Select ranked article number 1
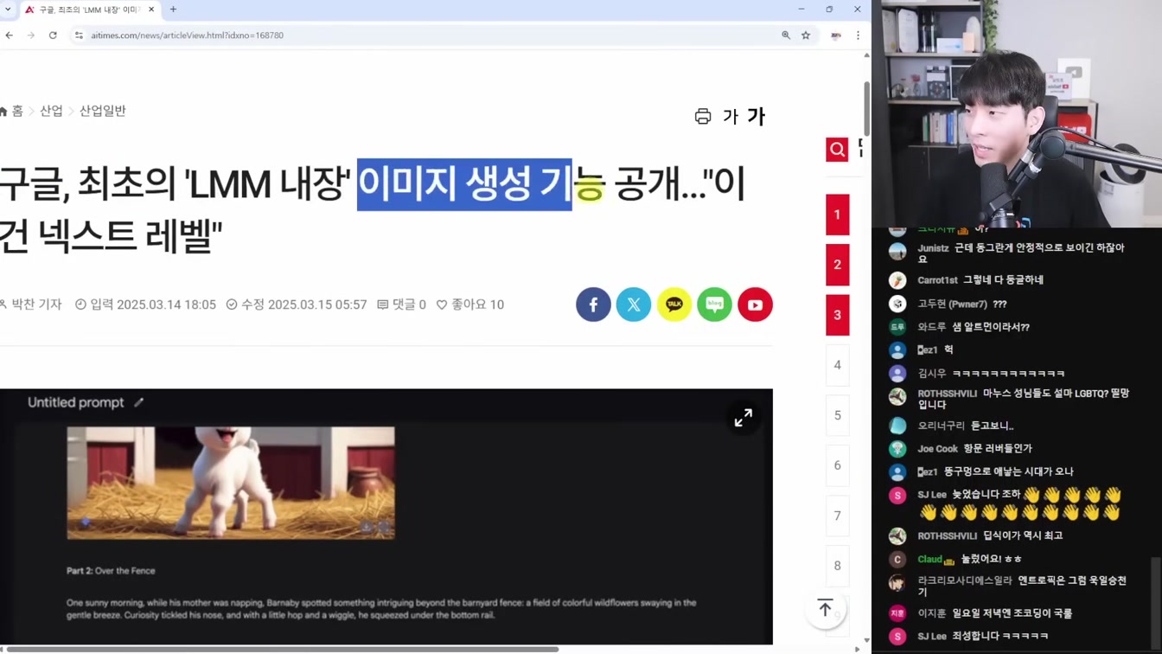 (837, 215)
